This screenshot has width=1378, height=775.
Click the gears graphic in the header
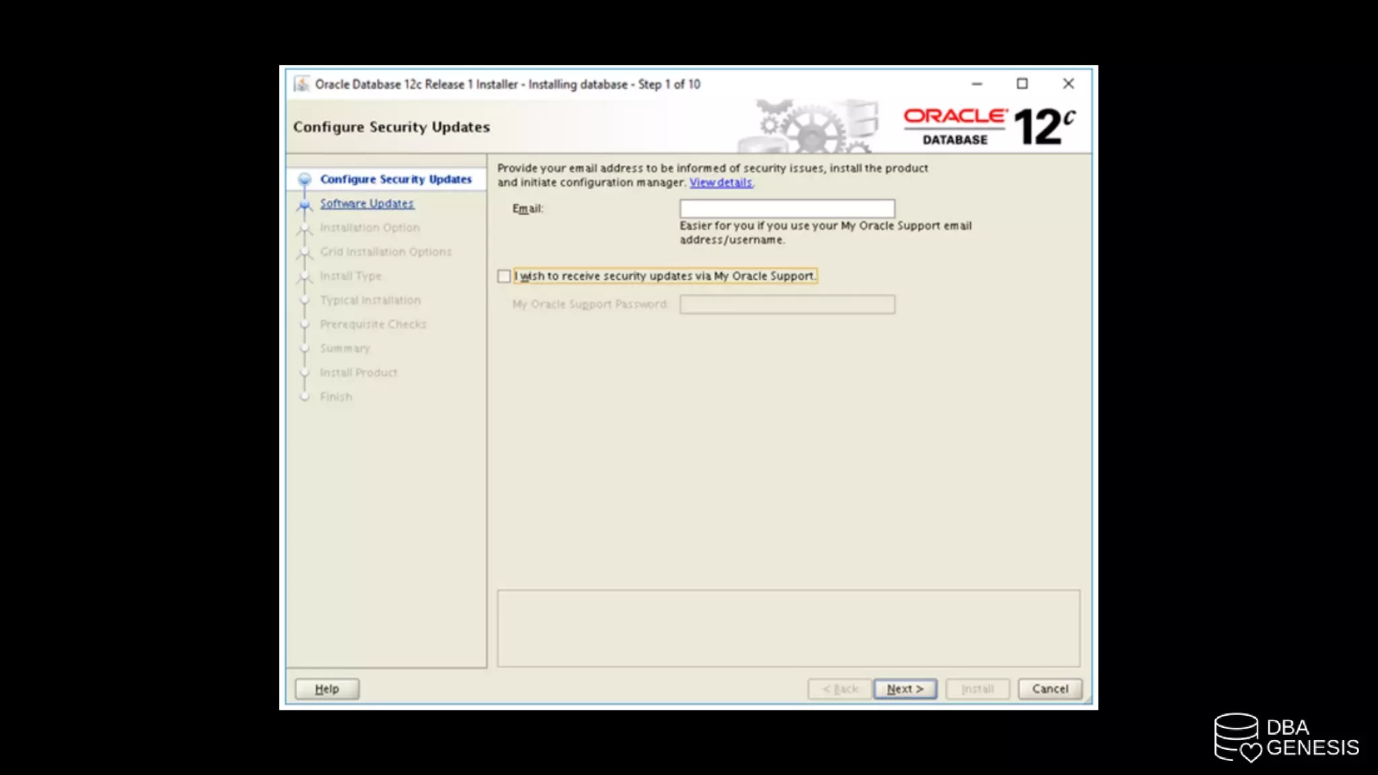(811, 128)
